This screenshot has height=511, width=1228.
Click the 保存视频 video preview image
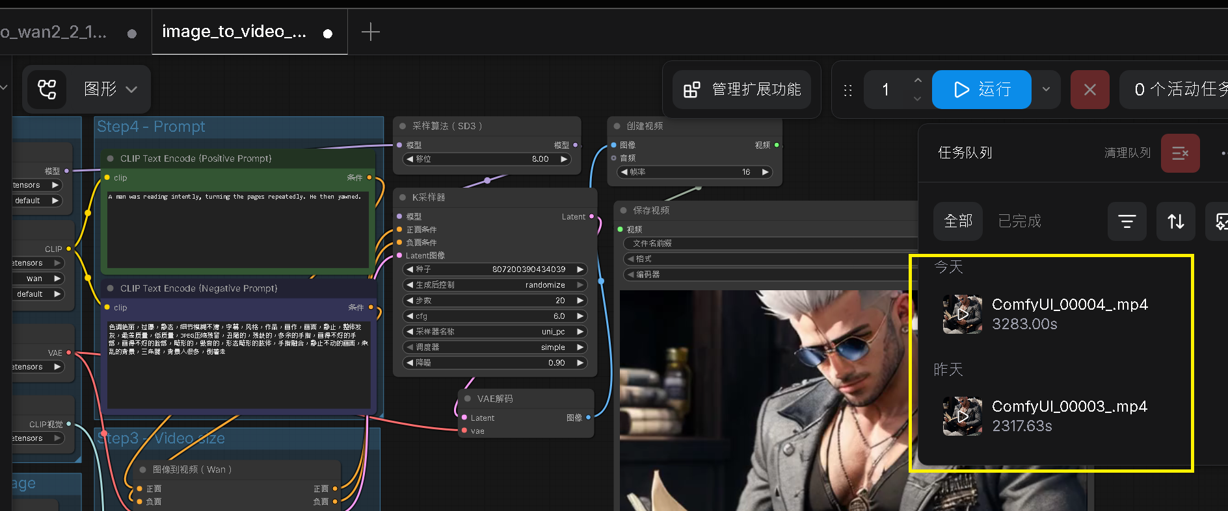[769, 401]
